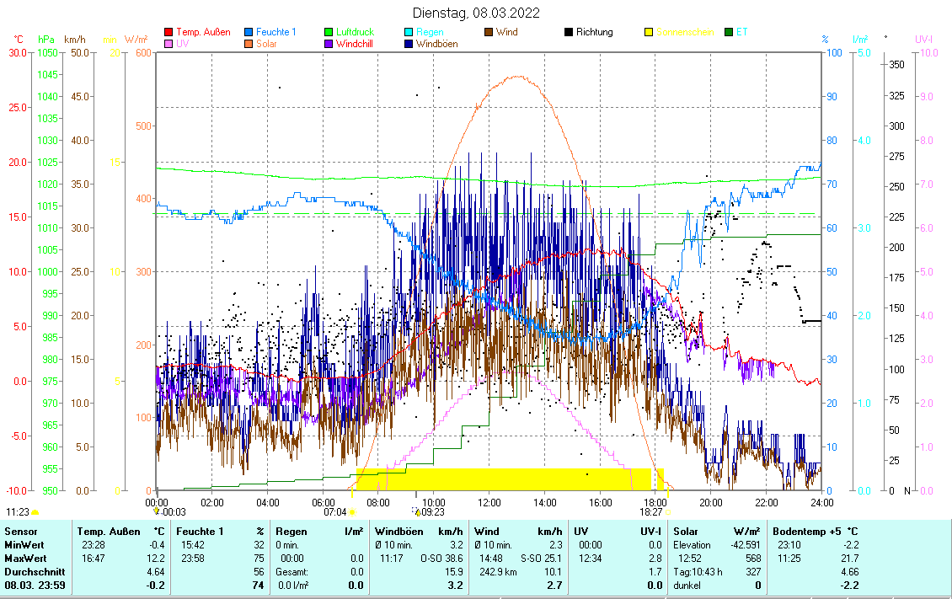
Task: Click the blue Feuchte 1 legend square
Action: (249, 32)
